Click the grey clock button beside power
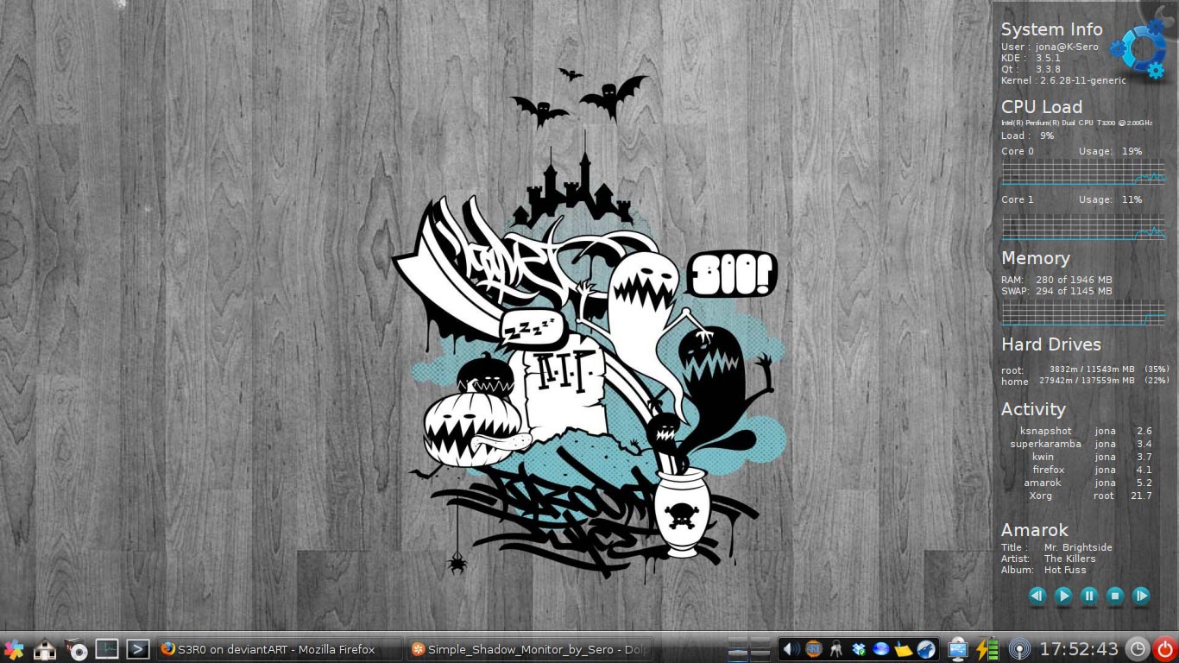This screenshot has height=663, width=1179. pos(1138,649)
